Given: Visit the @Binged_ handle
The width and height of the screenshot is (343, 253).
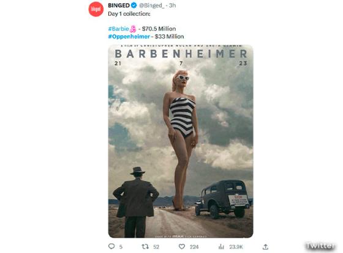Looking at the screenshot, I should click(x=151, y=5).
